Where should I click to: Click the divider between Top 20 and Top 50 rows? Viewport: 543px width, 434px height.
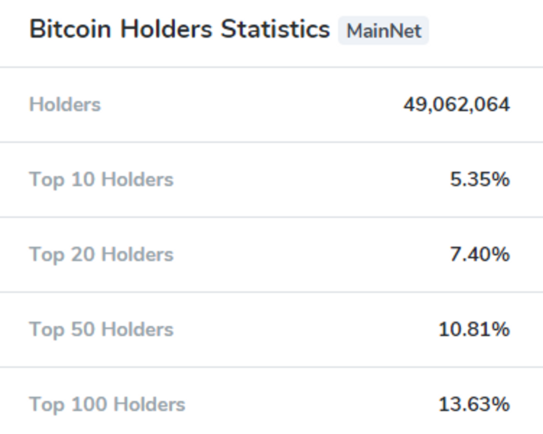[x=271, y=292]
